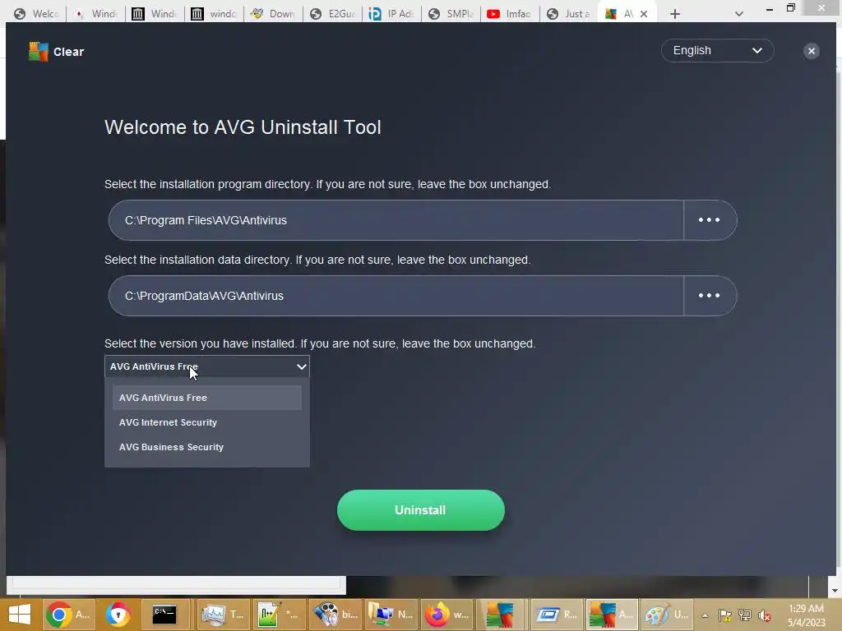Open the Network connections taskbar item

click(x=391, y=615)
